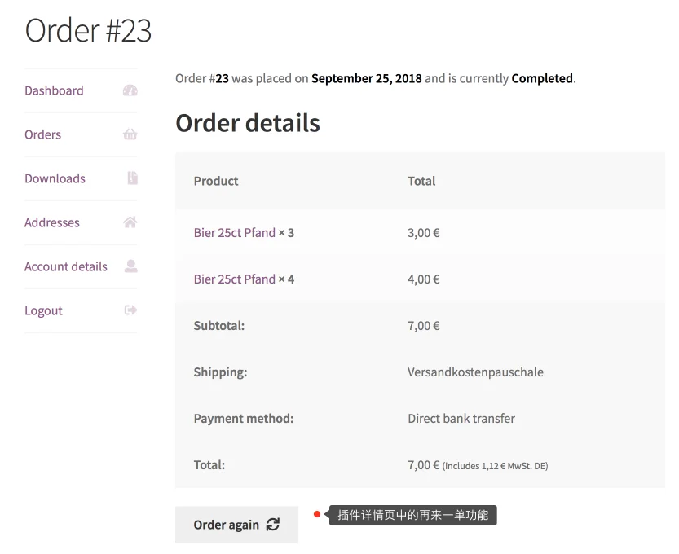Select Logout in the sidebar menu

pyautogui.click(x=43, y=310)
